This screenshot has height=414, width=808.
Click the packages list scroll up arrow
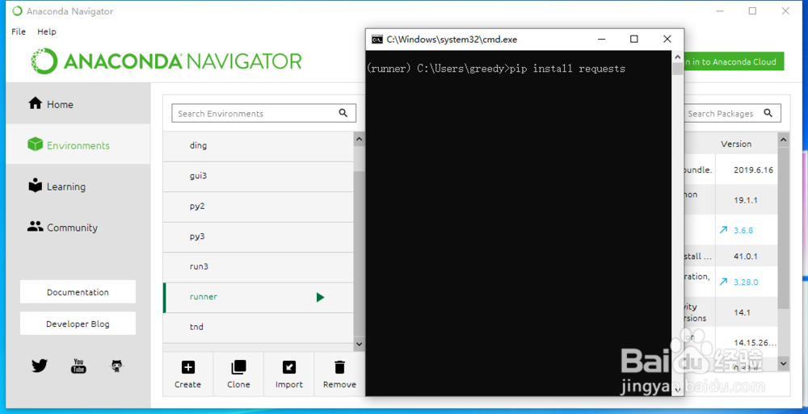(783, 140)
